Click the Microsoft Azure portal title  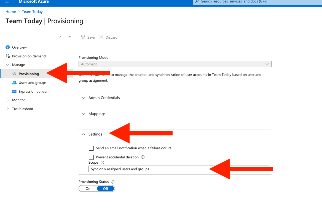(34, 2)
